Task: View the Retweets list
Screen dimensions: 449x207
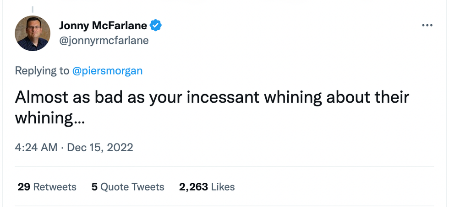Action: (55, 187)
